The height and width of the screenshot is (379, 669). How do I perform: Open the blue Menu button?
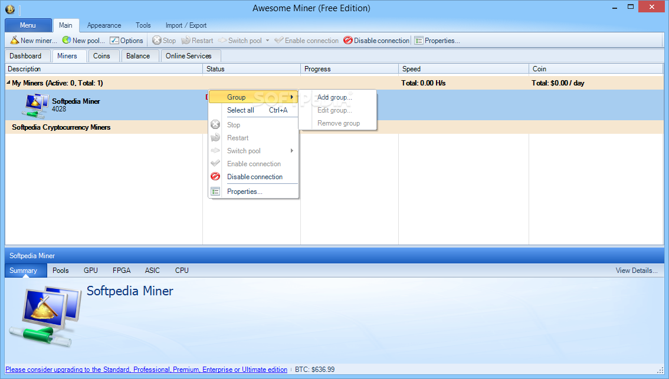pos(28,25)
